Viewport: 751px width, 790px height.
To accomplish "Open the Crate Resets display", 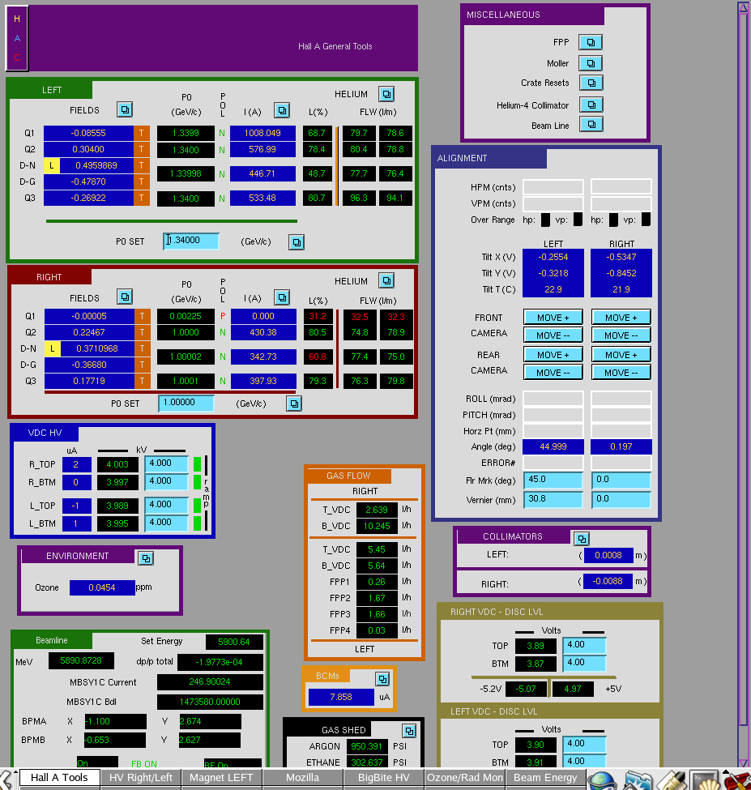I will click(591, 83).
